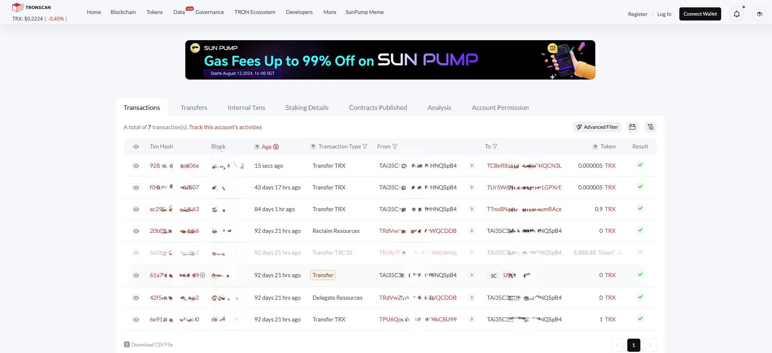This screenshot has width=772, height=353.
Task: Open the From column filter funnel
Action: [x=395, y=146]
